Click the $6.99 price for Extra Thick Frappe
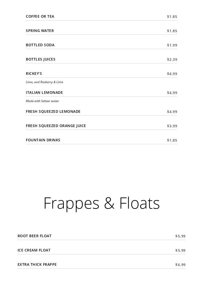203x285 pixels. (180, 265)
